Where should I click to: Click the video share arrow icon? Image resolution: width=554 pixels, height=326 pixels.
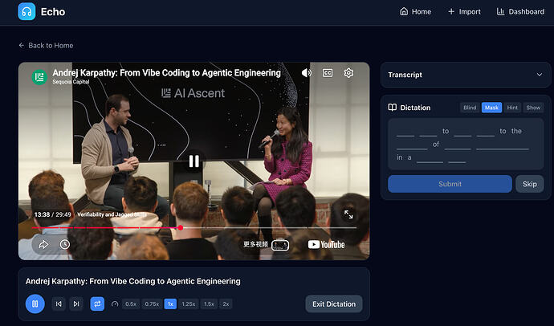(43, 244)
